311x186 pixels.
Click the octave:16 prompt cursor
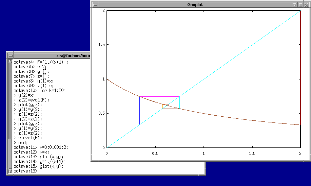tap(41, 171)
